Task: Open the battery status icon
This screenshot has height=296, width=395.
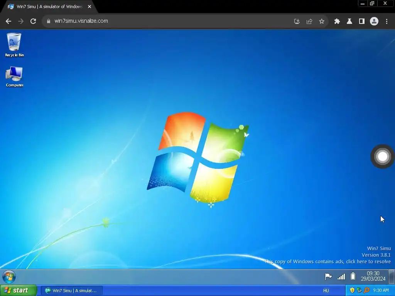Action: tap(353, 276)
